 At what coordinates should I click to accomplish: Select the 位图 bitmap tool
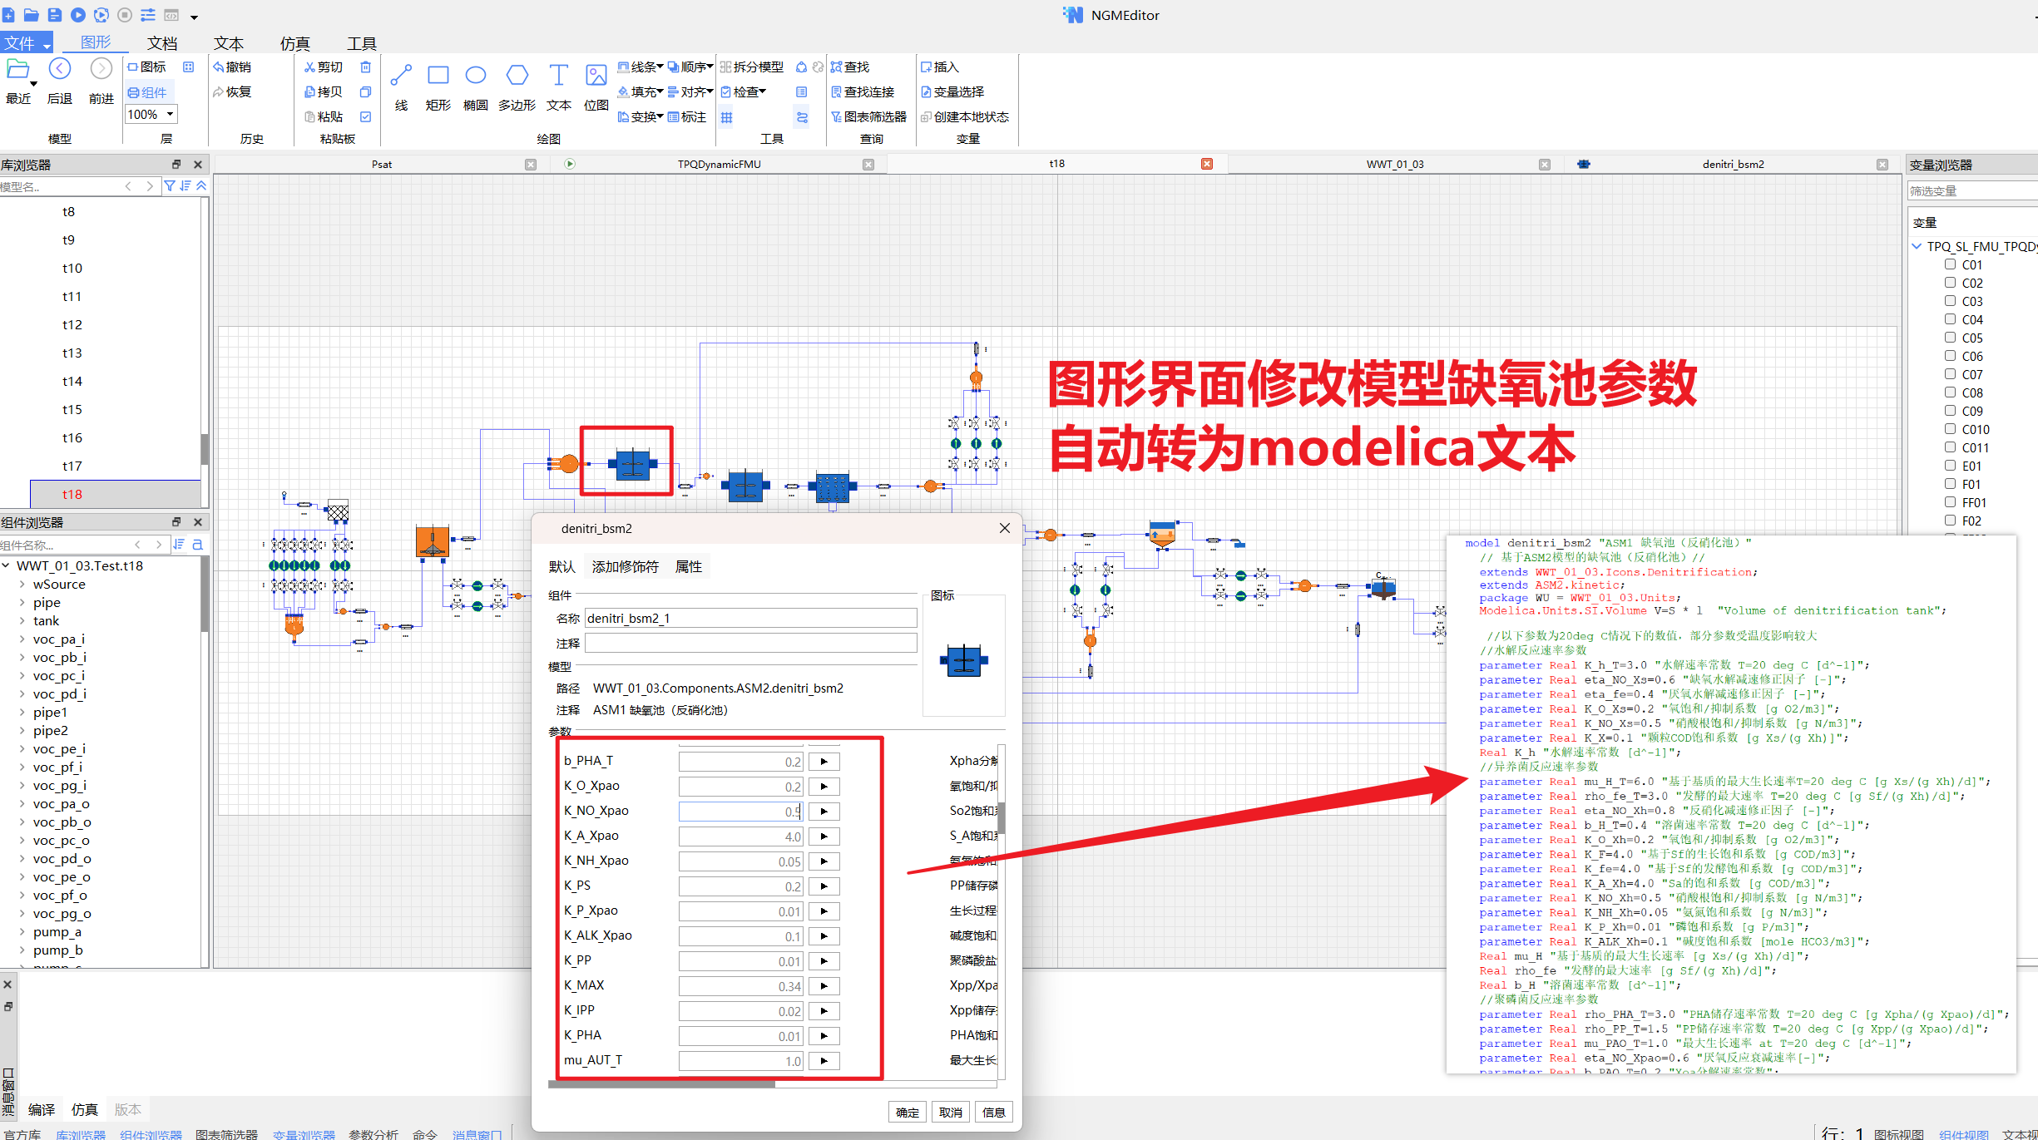[x=596, y=86]
